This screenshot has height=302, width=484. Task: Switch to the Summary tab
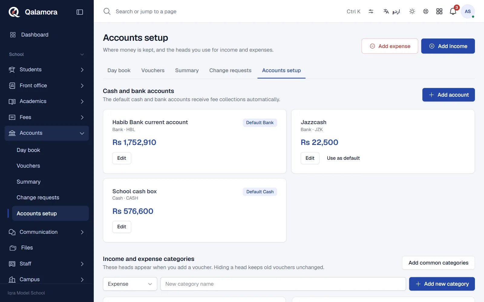click(187, 70)
